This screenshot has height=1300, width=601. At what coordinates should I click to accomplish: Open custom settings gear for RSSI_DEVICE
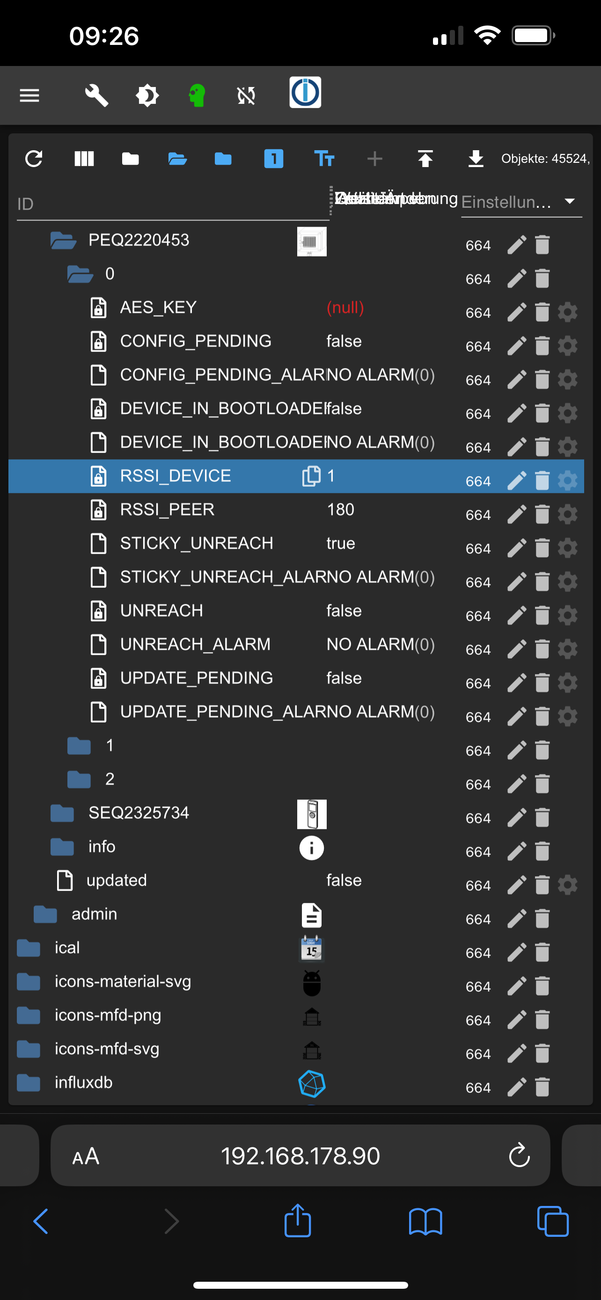pyautogui.click(x=568, y=481)
